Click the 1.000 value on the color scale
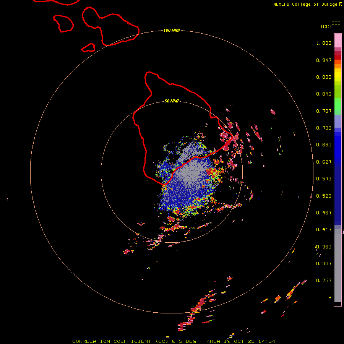 pos(324,43)
